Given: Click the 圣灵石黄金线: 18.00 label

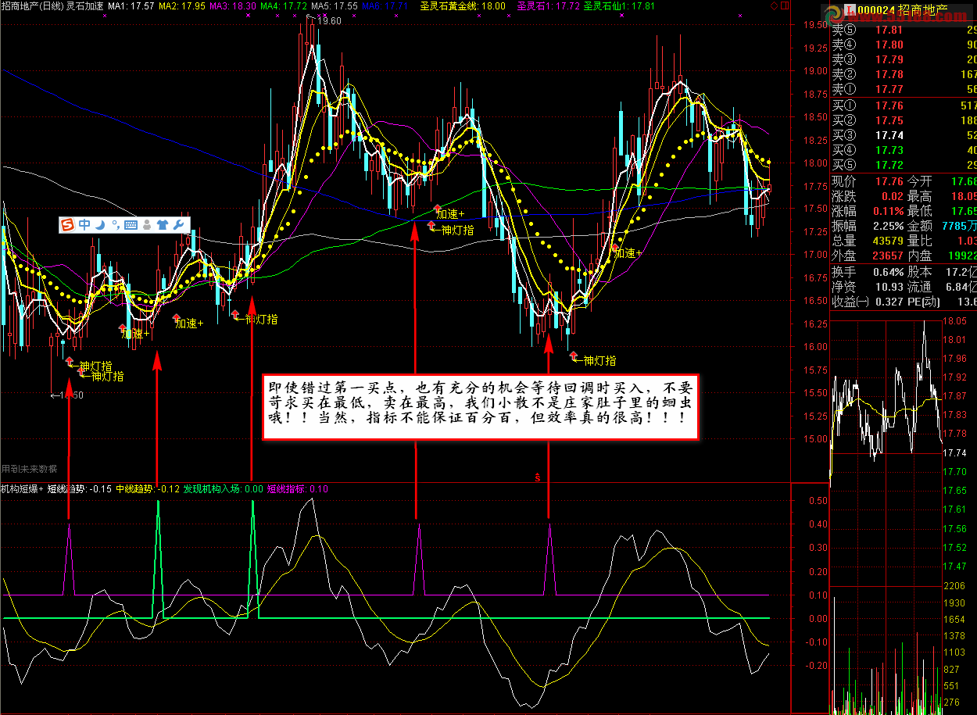Looking at the screenshot, I should tap(463, 5).
